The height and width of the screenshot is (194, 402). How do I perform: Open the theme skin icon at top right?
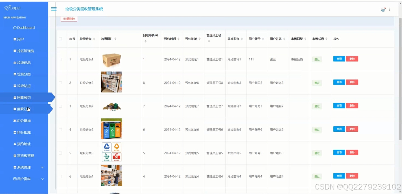[x=383, y=9]
